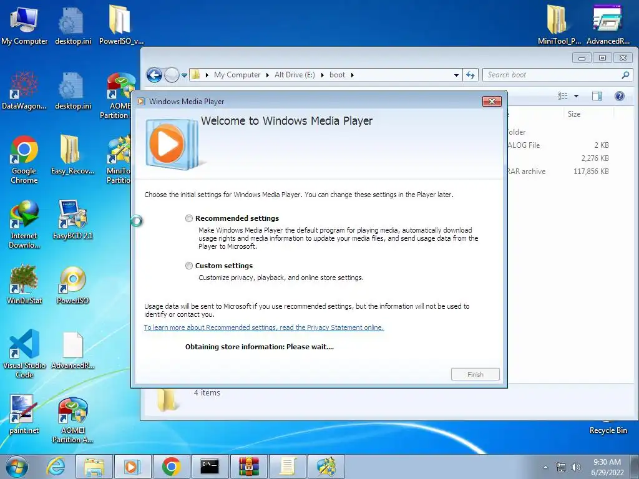The image size is (639, 479).
Task: Switch to Windows Media Player taskbar button
Action: click(132, 467)
